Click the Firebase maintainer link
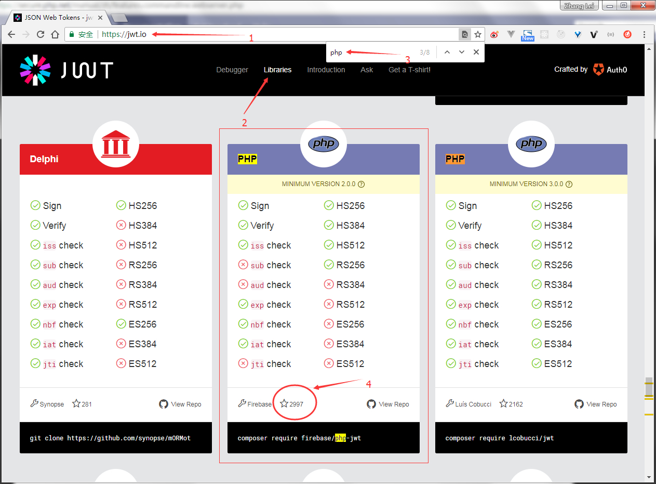The height and width of the screenshot is (484, 656). 259,404
